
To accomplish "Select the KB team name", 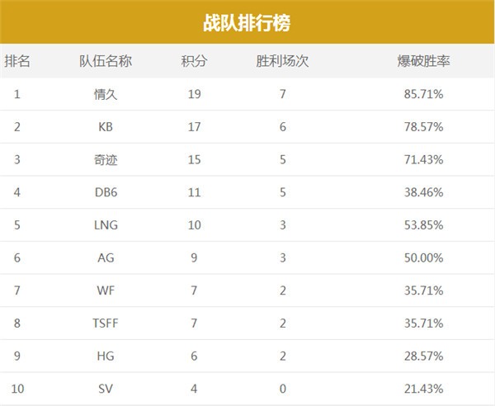I will (106, 127).
